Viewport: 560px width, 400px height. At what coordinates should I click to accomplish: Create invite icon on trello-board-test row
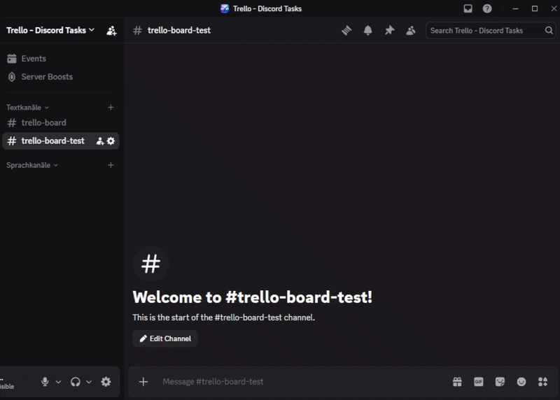coord(100,141)
